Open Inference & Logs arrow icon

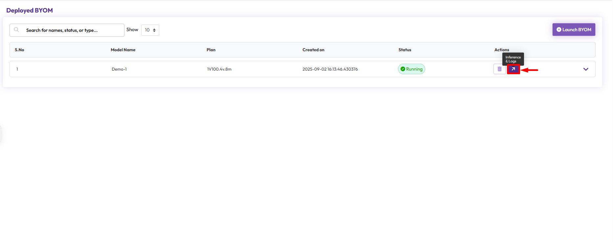(x=513, y=69)
